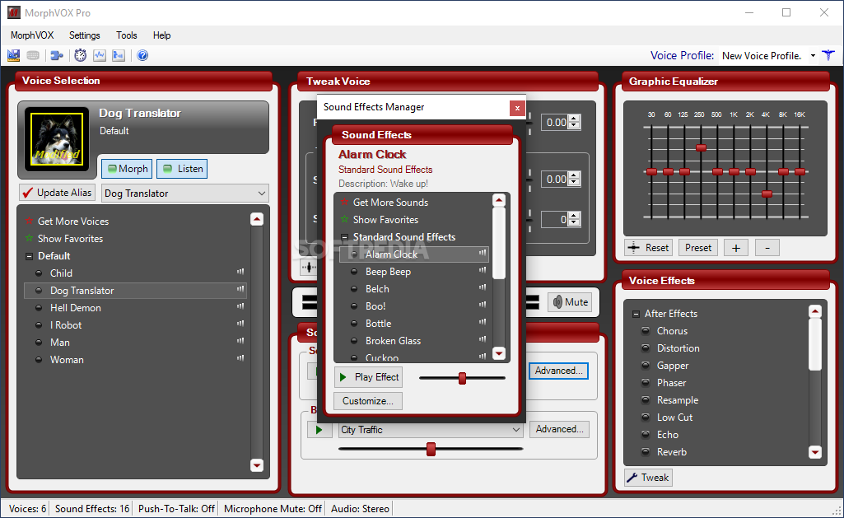
Task: Open the Voice Profile dropdown
Action: 813,55
